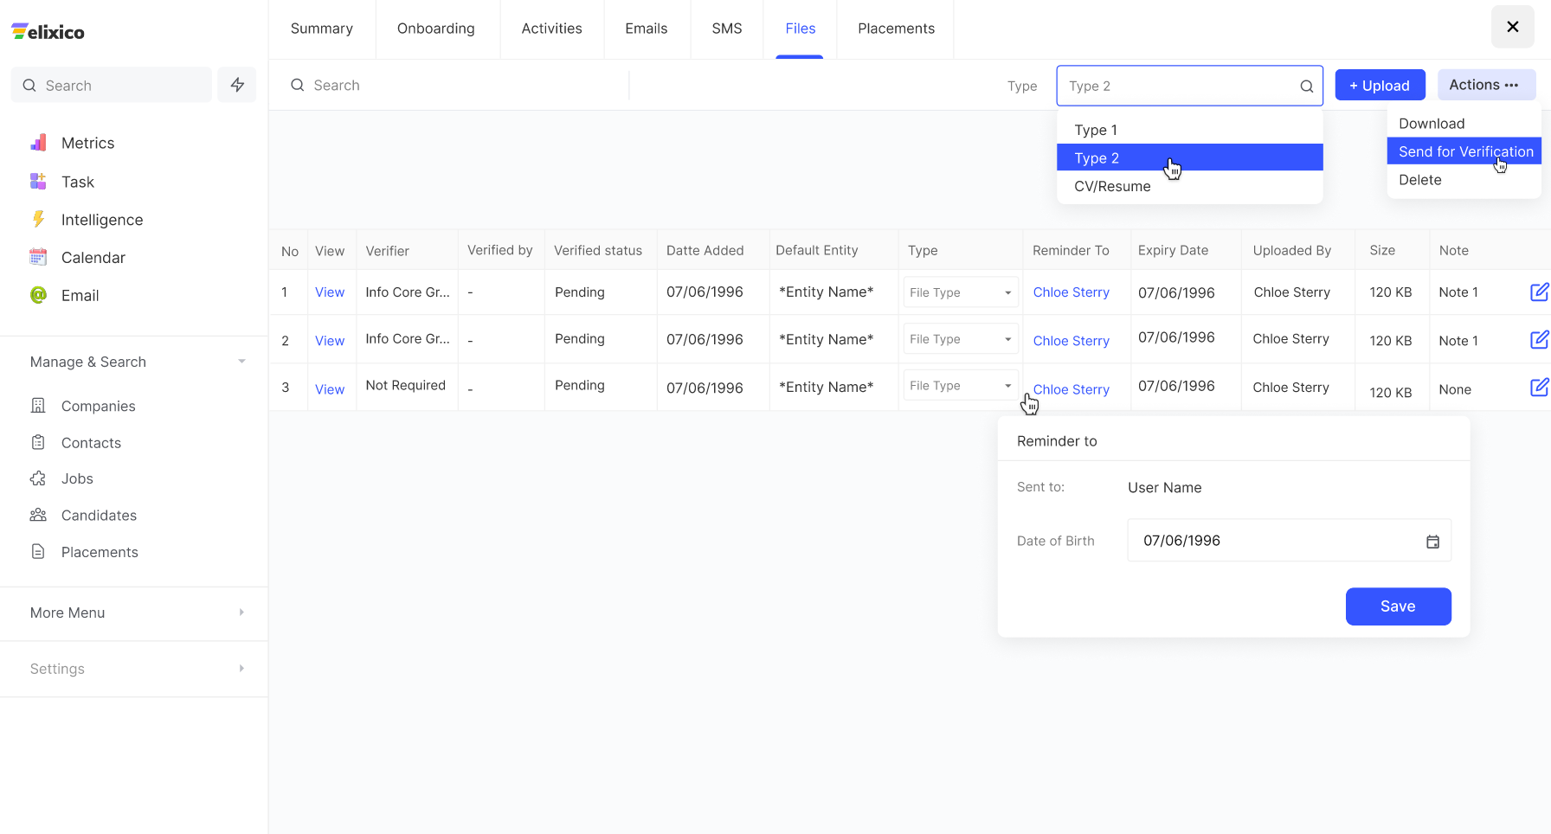Click the edit icon for row 3
The image size is (1551, 834).
coord(1539,388)
